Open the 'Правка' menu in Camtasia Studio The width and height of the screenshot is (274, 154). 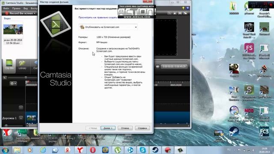pos(16,9)
